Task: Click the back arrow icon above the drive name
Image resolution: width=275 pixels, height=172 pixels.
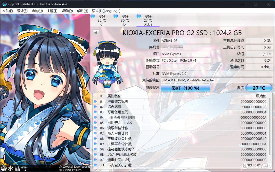Action: 95,32
